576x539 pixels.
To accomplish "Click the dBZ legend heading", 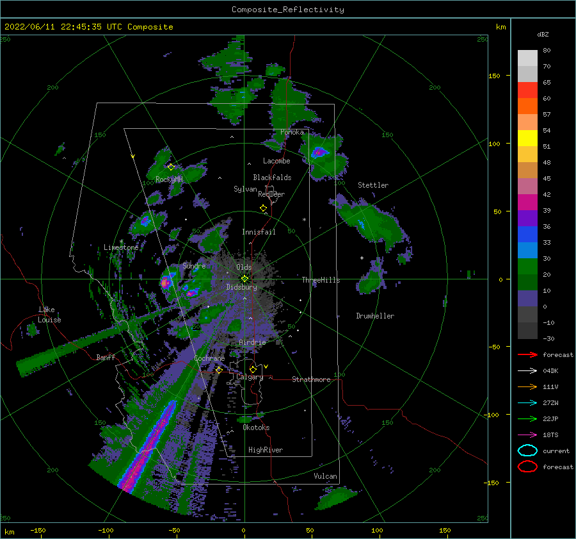I will [543, 35].
